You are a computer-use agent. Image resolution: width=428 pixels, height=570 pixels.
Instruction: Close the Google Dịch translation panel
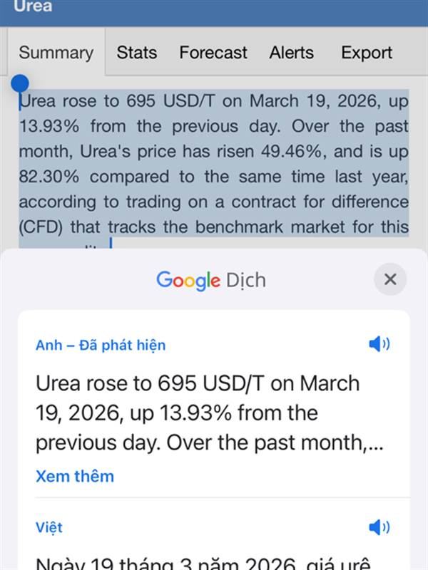(389, 279)
